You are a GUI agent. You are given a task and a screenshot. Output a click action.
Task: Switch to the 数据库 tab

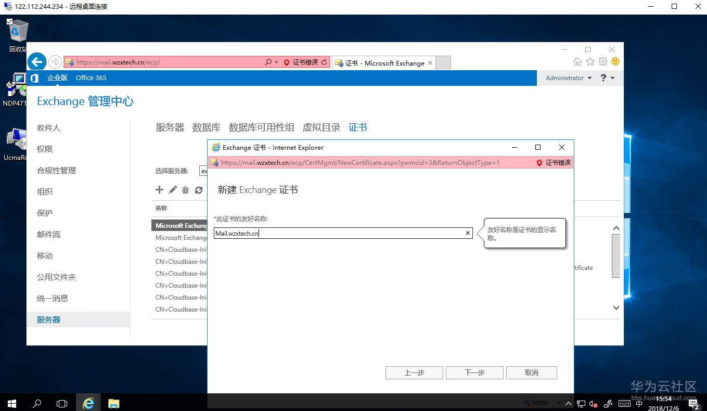click(x=206, y=127)
